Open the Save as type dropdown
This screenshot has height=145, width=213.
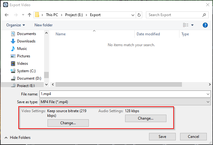coord(125,102)
